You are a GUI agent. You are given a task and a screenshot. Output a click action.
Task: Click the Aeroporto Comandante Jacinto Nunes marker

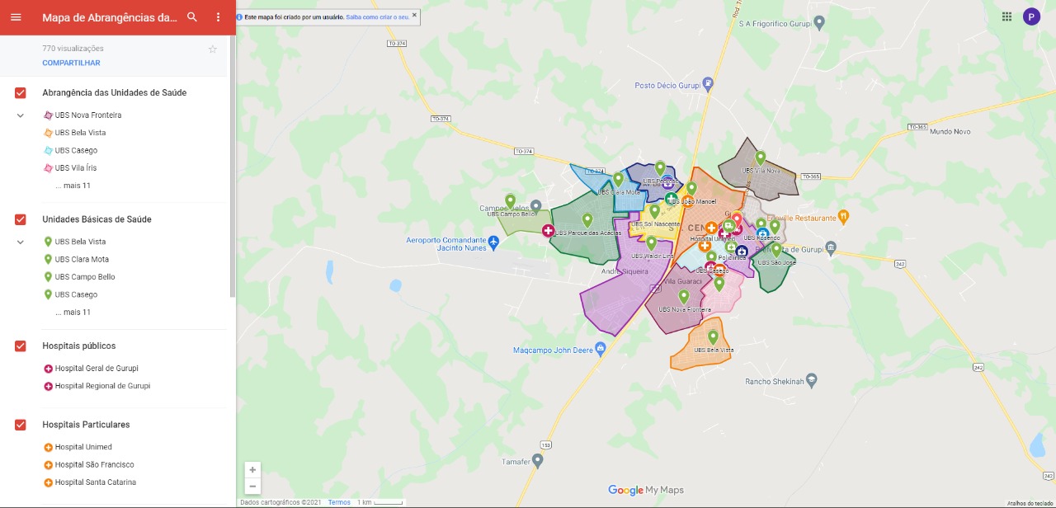(x=493, y=242)
